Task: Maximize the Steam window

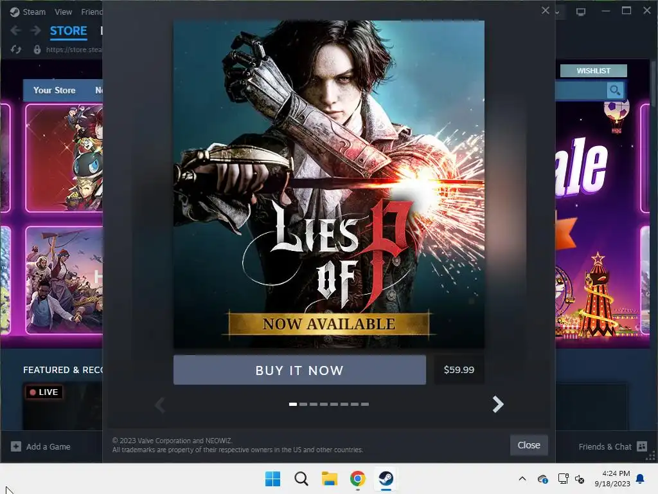Action: pos(627,11)
